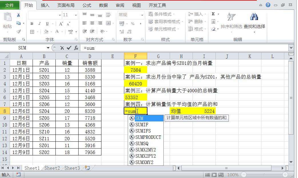
Task: Apply percent style
Action: point(133,24)
